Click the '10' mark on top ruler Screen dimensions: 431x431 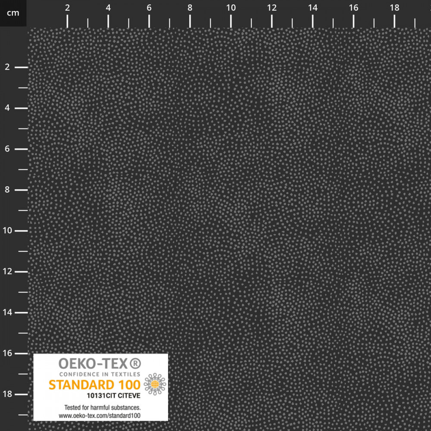(x=231, y=8)
